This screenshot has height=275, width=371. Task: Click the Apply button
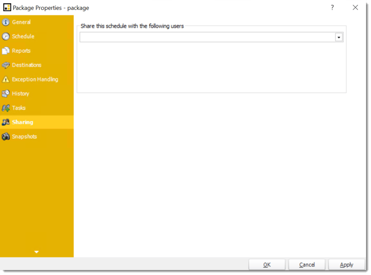pyautogui.click(x=347, y=264)
